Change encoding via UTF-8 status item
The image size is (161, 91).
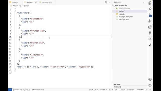tap(111, 90)
